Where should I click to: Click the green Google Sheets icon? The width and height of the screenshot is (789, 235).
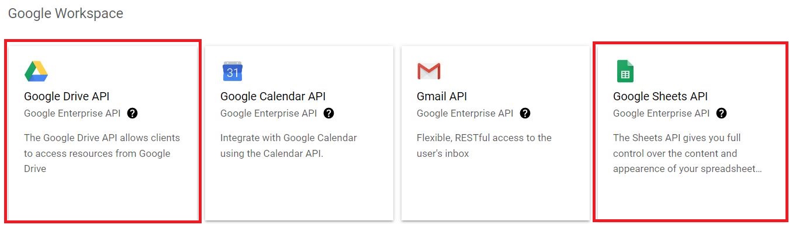pyautogui.click(x=625, y=71)
